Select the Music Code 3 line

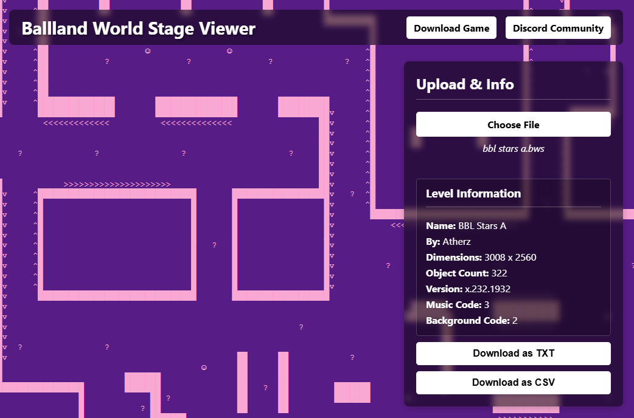click(458, 304)
